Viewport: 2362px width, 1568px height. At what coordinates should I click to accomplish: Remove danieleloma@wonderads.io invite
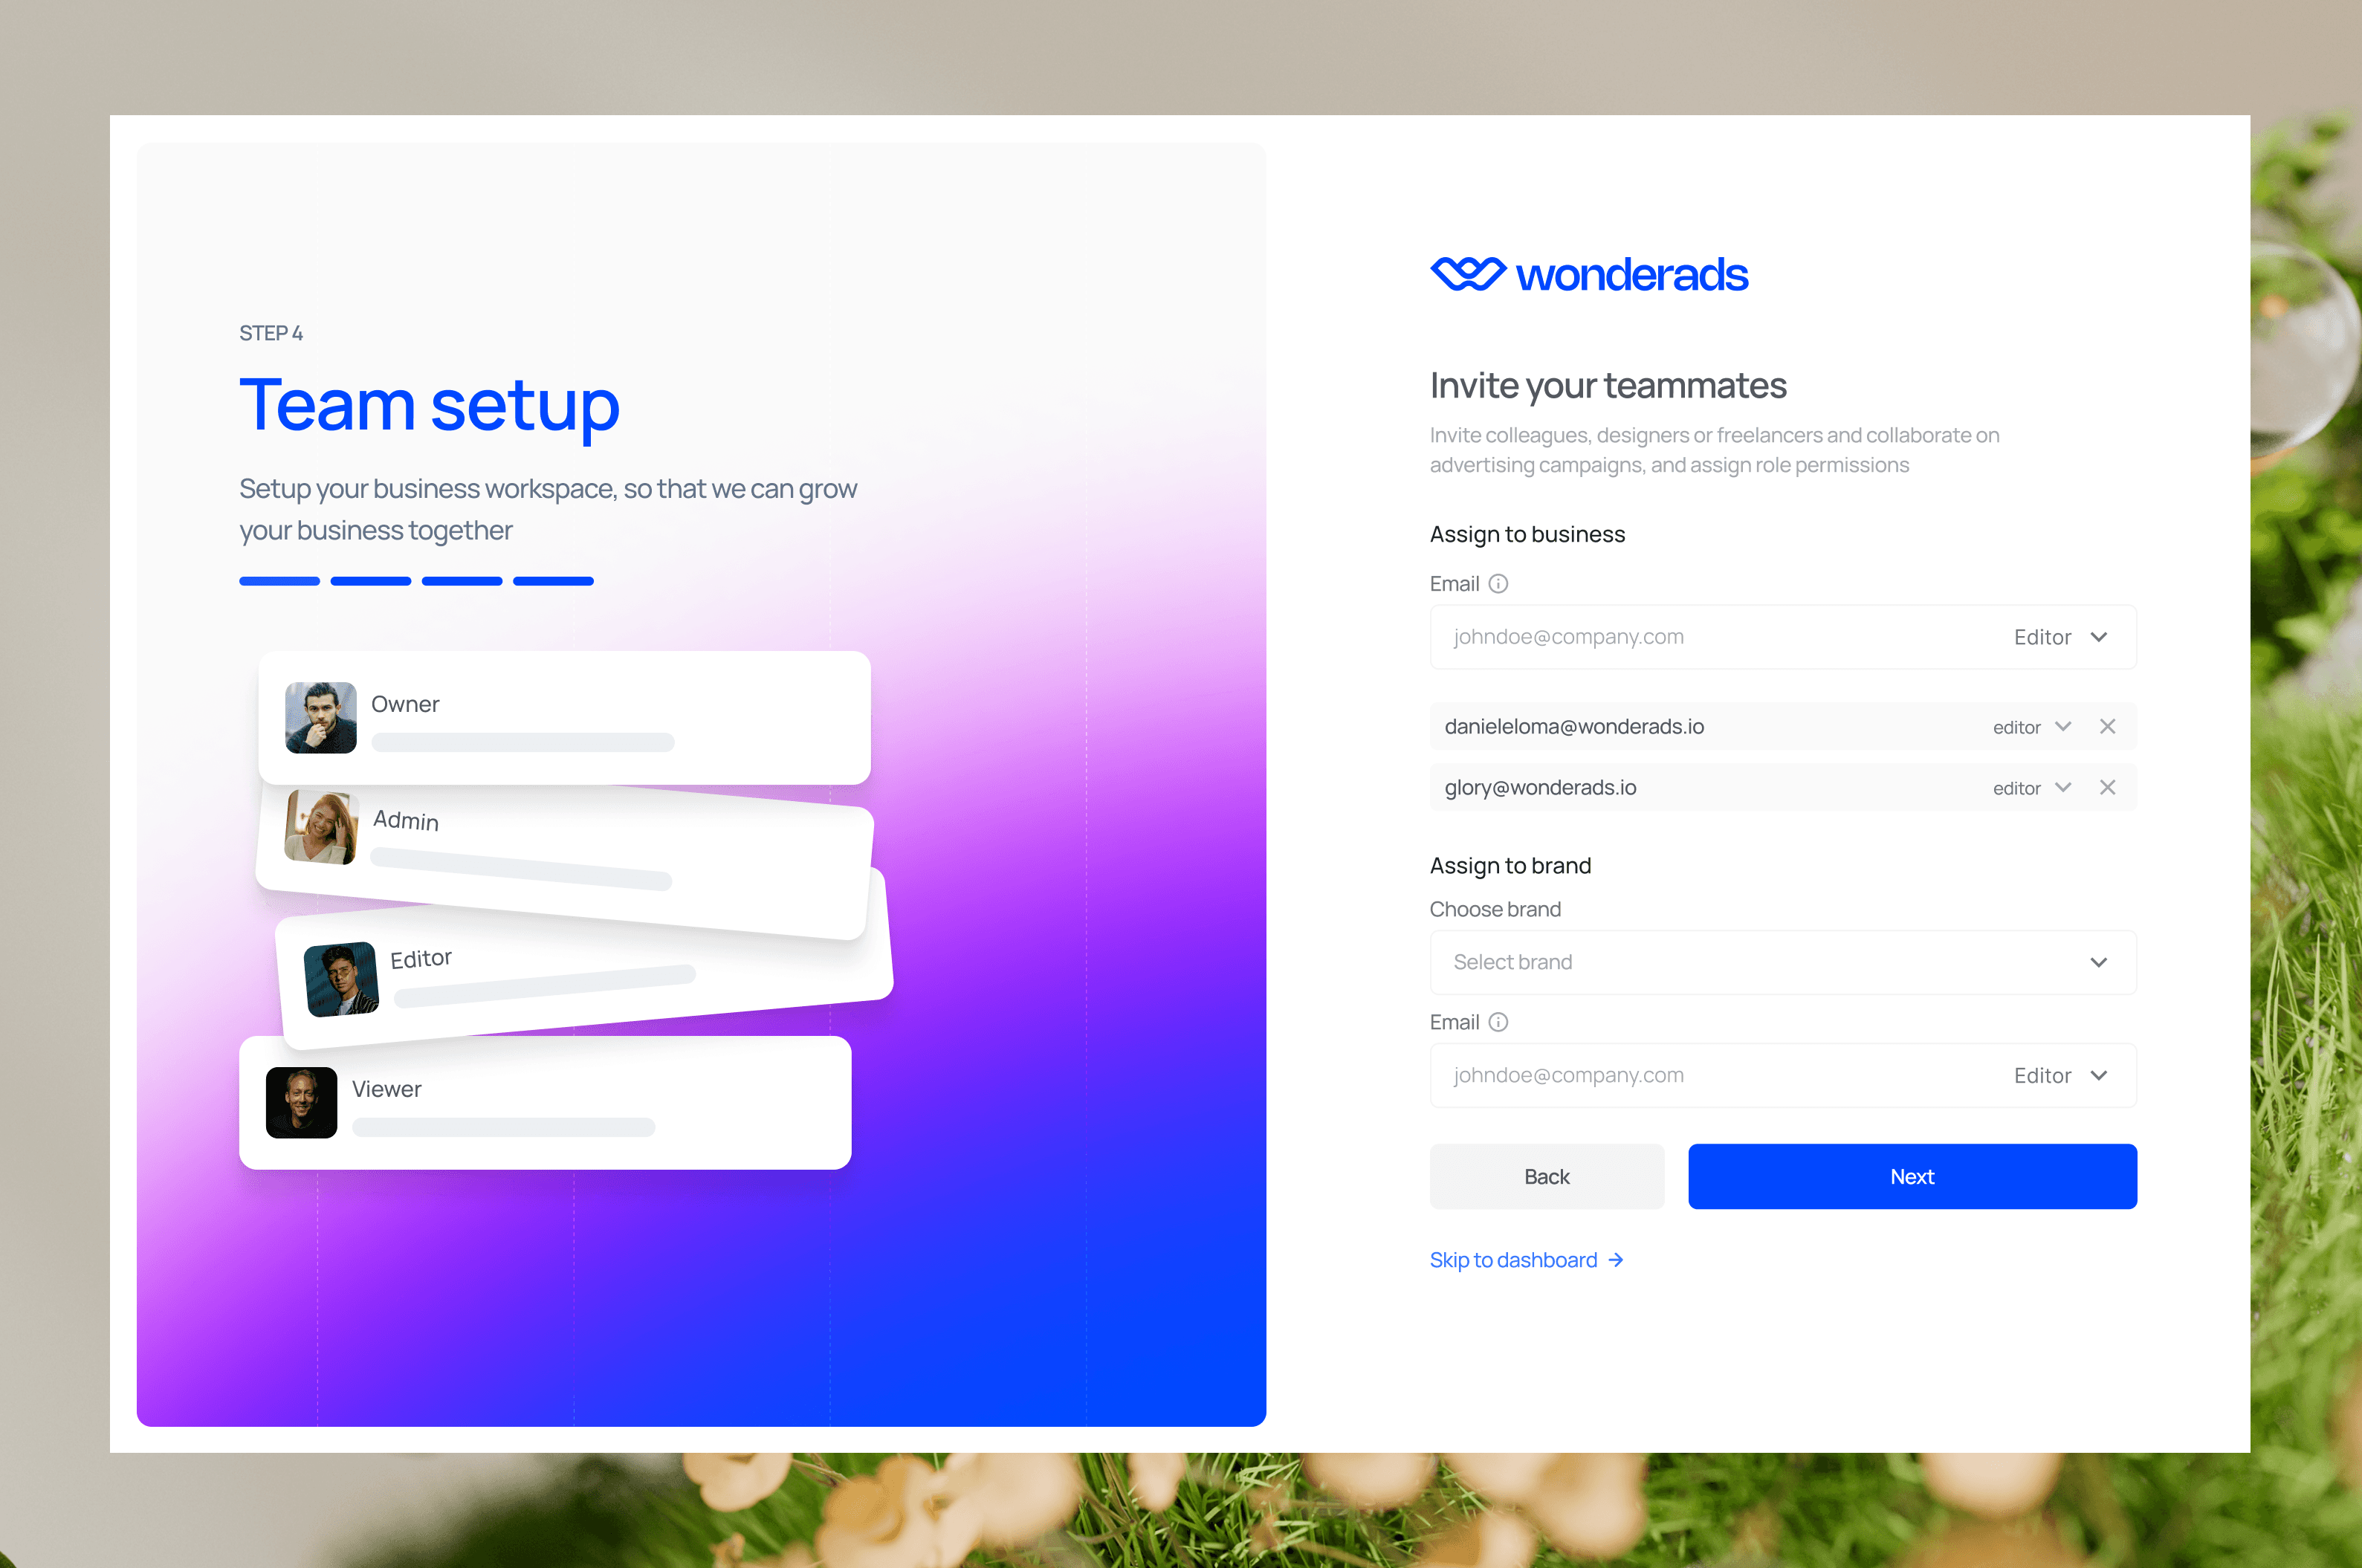2107,727
